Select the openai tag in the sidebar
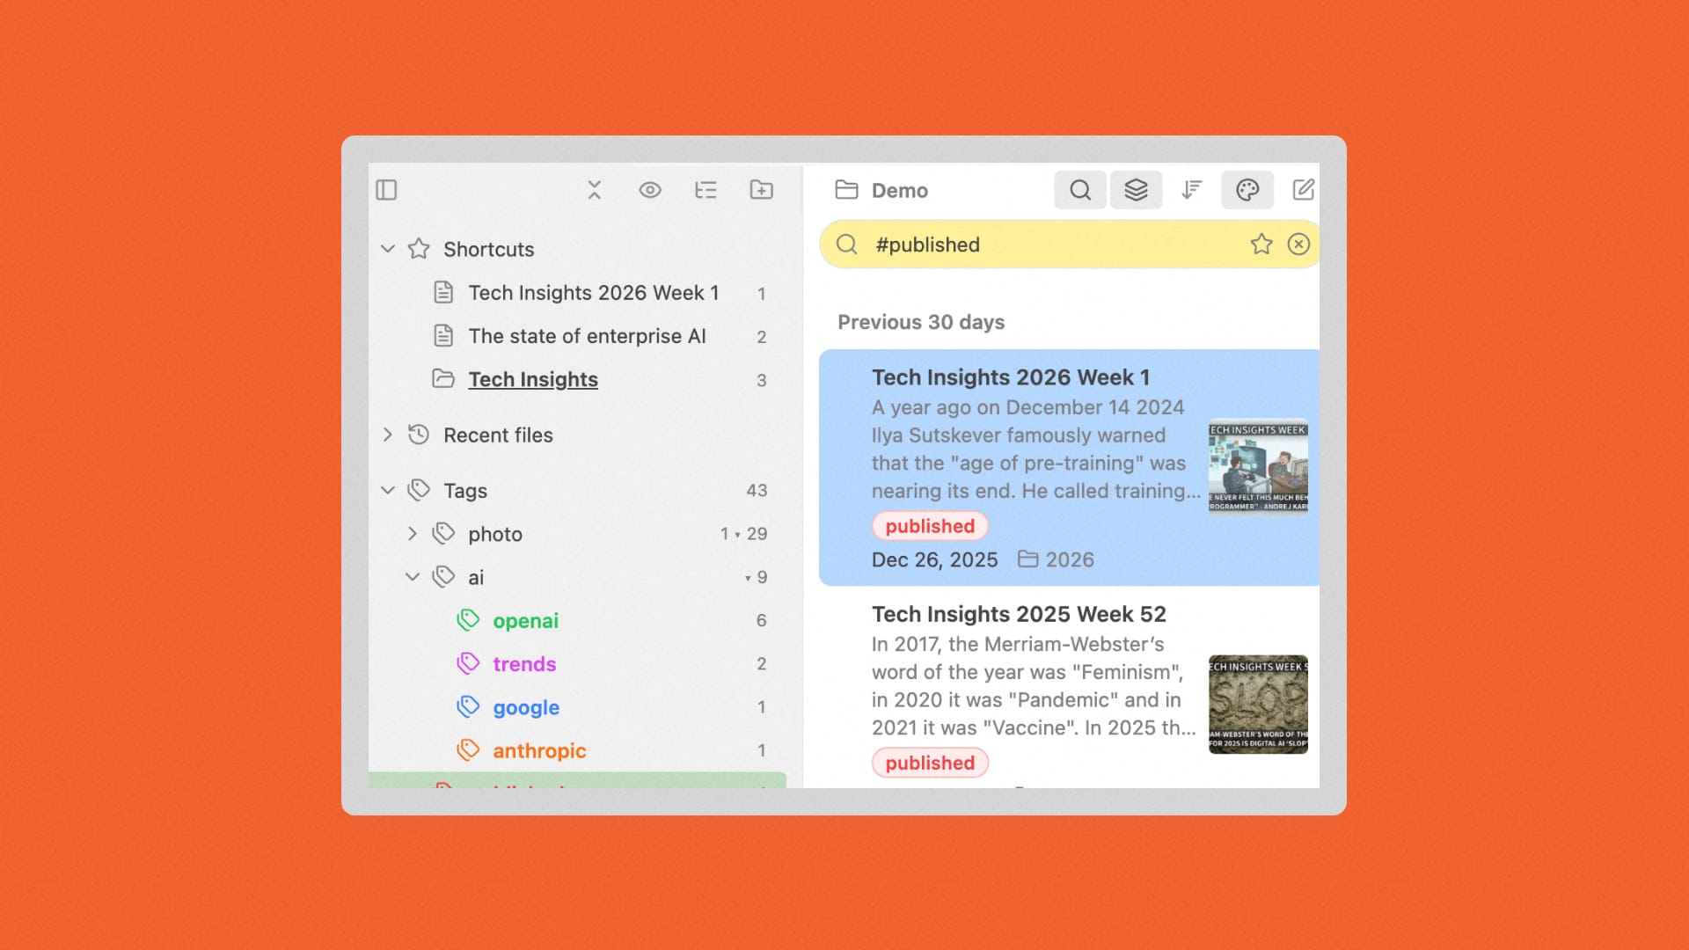1689x950 pixels. (524, 620)
